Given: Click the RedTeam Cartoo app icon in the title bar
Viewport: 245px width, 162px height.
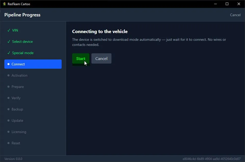Looking at the screenshot, I should [4, 4].
